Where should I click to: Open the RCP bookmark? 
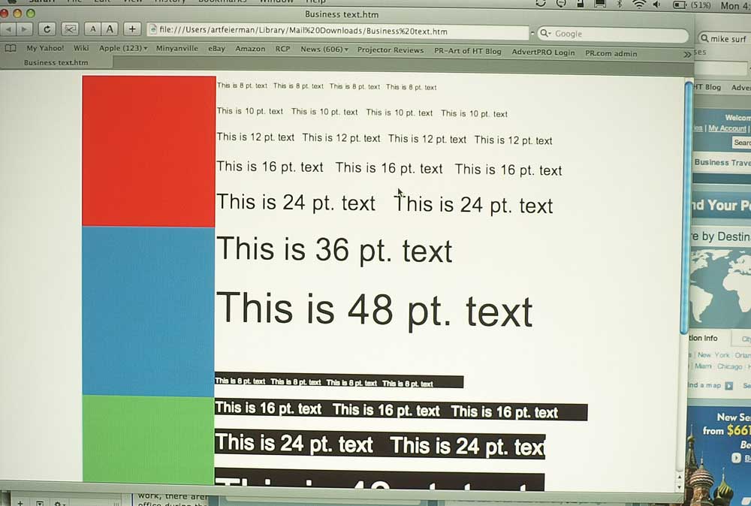pyautogui.click(x=282, y=49)
